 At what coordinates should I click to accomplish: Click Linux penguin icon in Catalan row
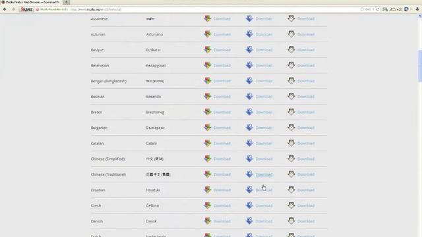pyautogui.click(x=291, y=144)
